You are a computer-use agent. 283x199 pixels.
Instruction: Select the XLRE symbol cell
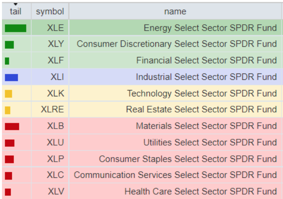(52, 110)
